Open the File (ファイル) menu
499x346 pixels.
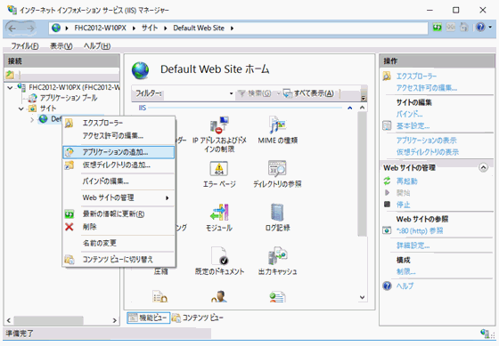tap(25, 46)
